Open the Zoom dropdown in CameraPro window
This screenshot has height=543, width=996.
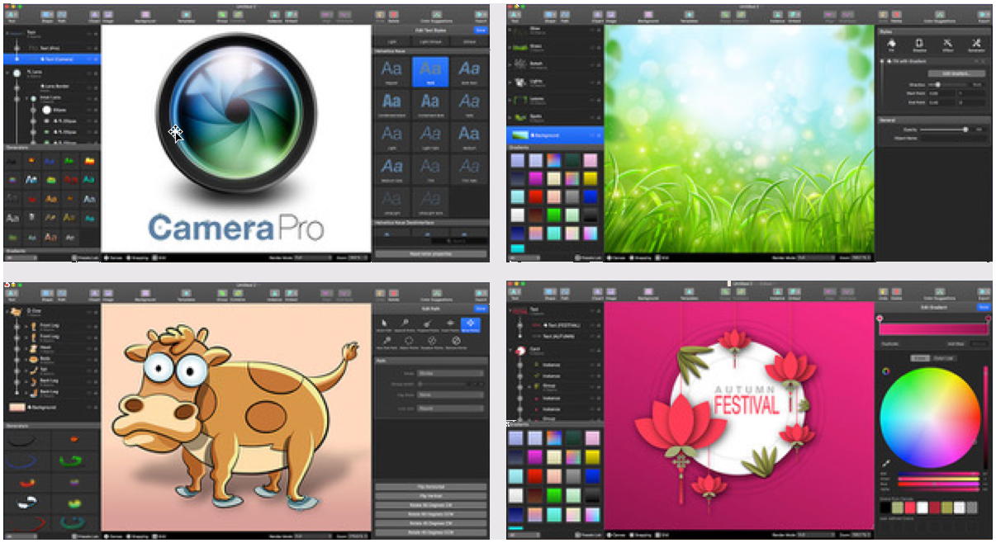[358, 257]
